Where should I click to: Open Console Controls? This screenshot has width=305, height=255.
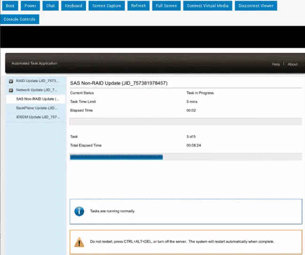tap(20, 19)
